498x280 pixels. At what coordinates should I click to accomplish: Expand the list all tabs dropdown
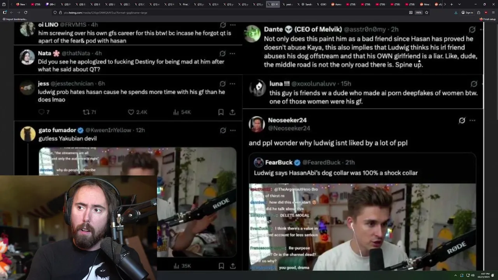click(x=459, y=4)
